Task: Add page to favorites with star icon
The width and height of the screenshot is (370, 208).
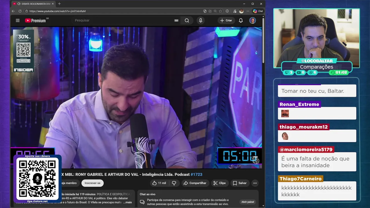Action: pos(221,11)
